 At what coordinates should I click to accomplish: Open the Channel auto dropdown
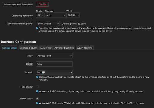[x=55, y=15]
